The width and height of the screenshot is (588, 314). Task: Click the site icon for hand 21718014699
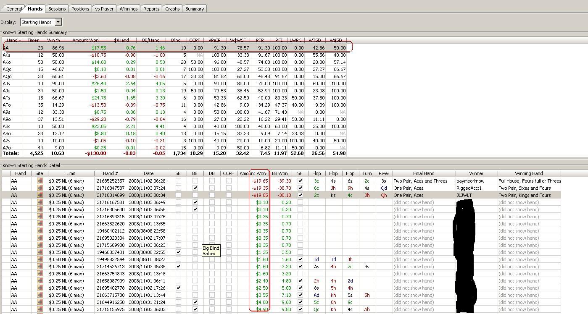[40, 195]
